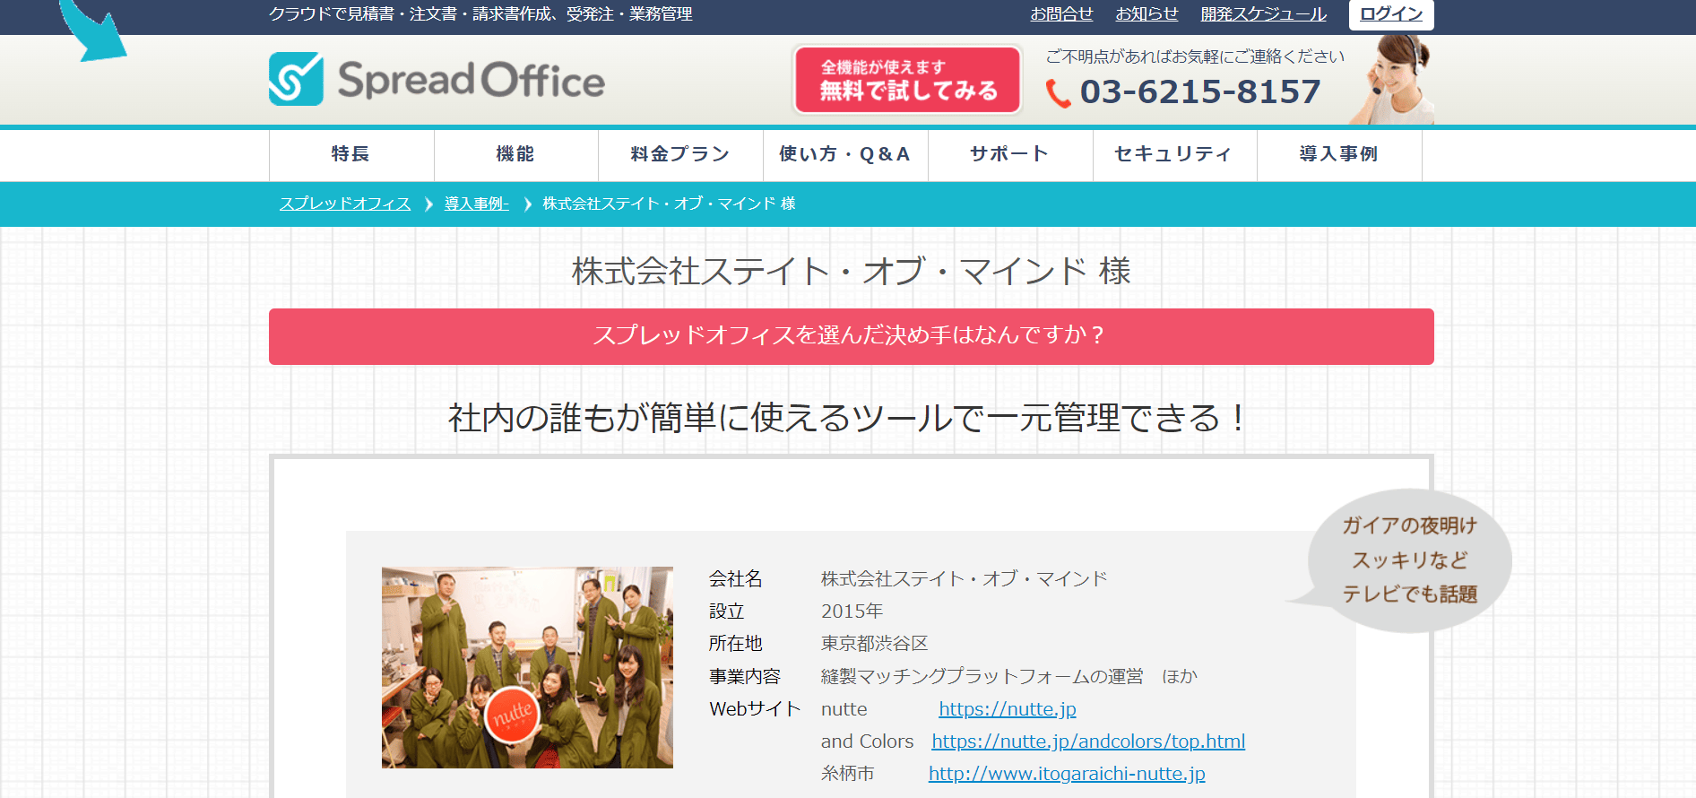Open the 開発スケジュール link
The image size is (1696, 798).
click(1263, 14)
